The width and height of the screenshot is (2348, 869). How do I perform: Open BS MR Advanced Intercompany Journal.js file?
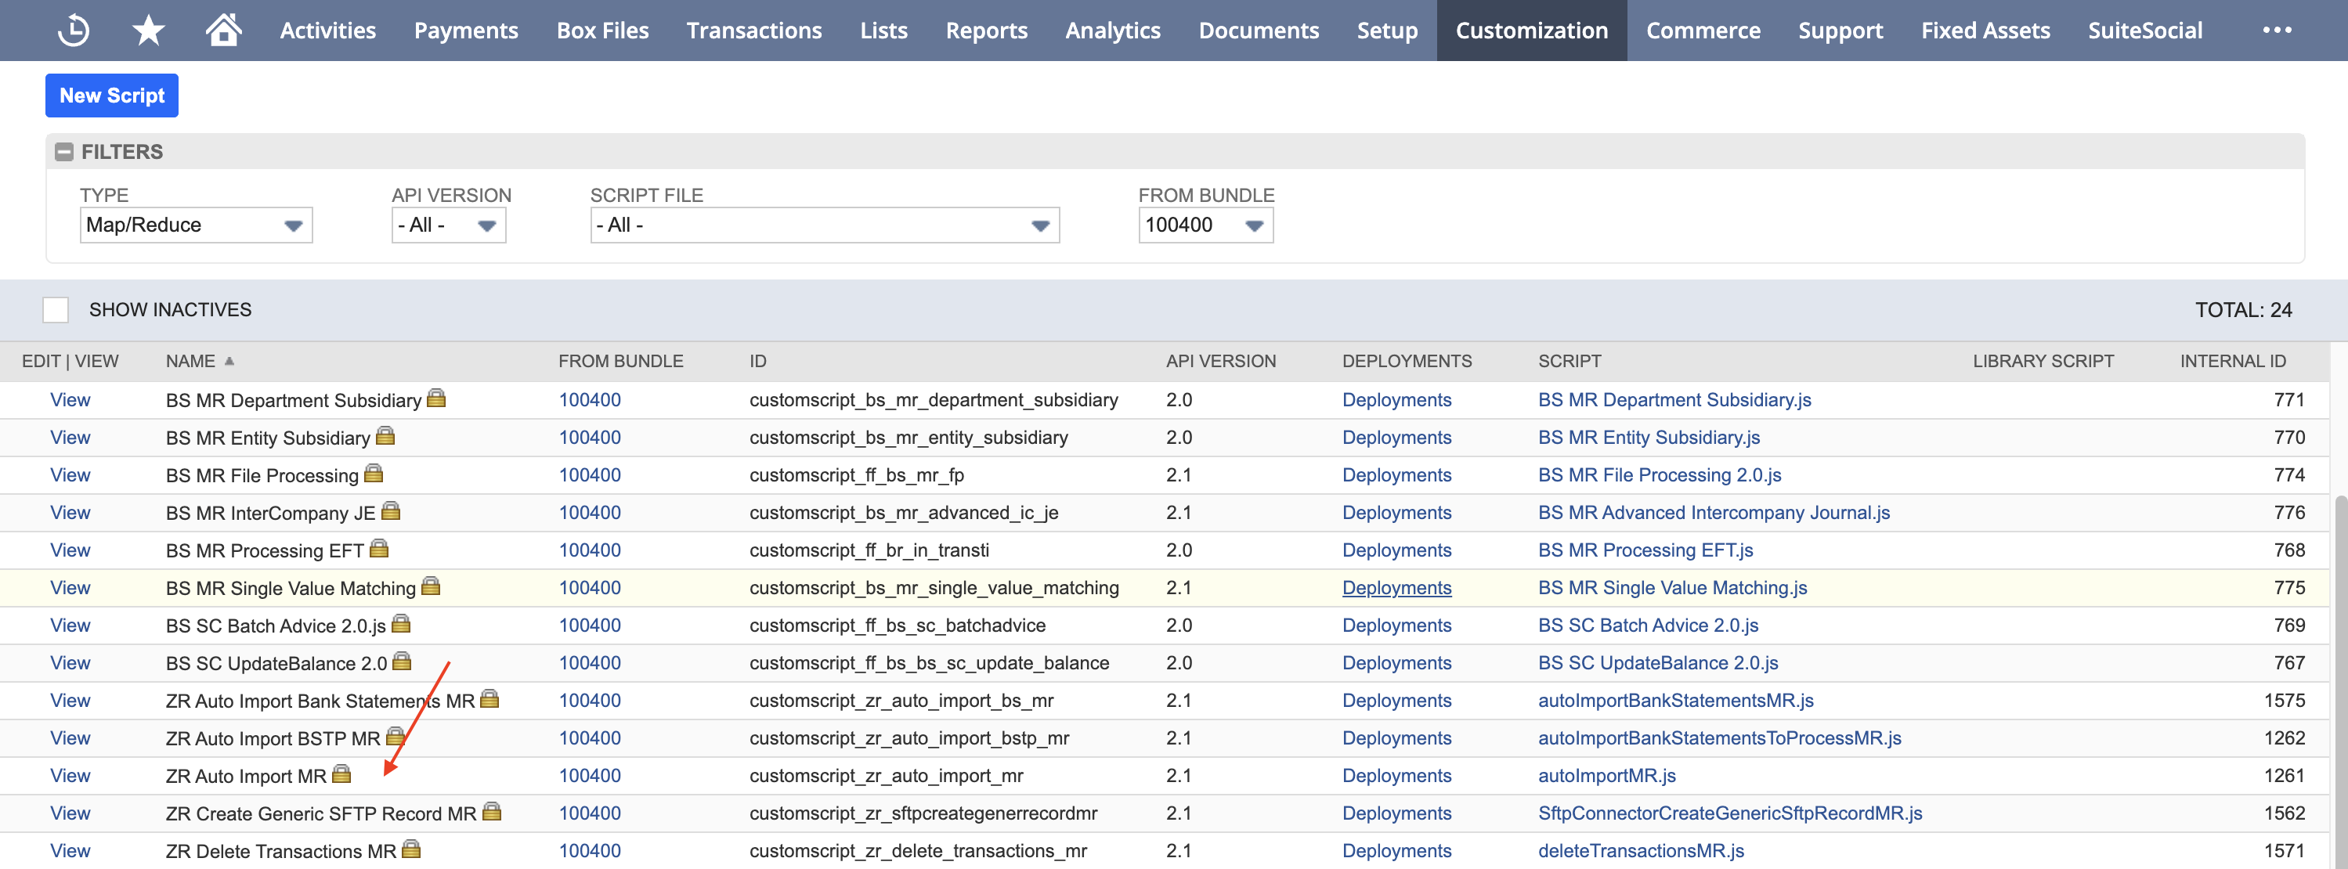1714,512
